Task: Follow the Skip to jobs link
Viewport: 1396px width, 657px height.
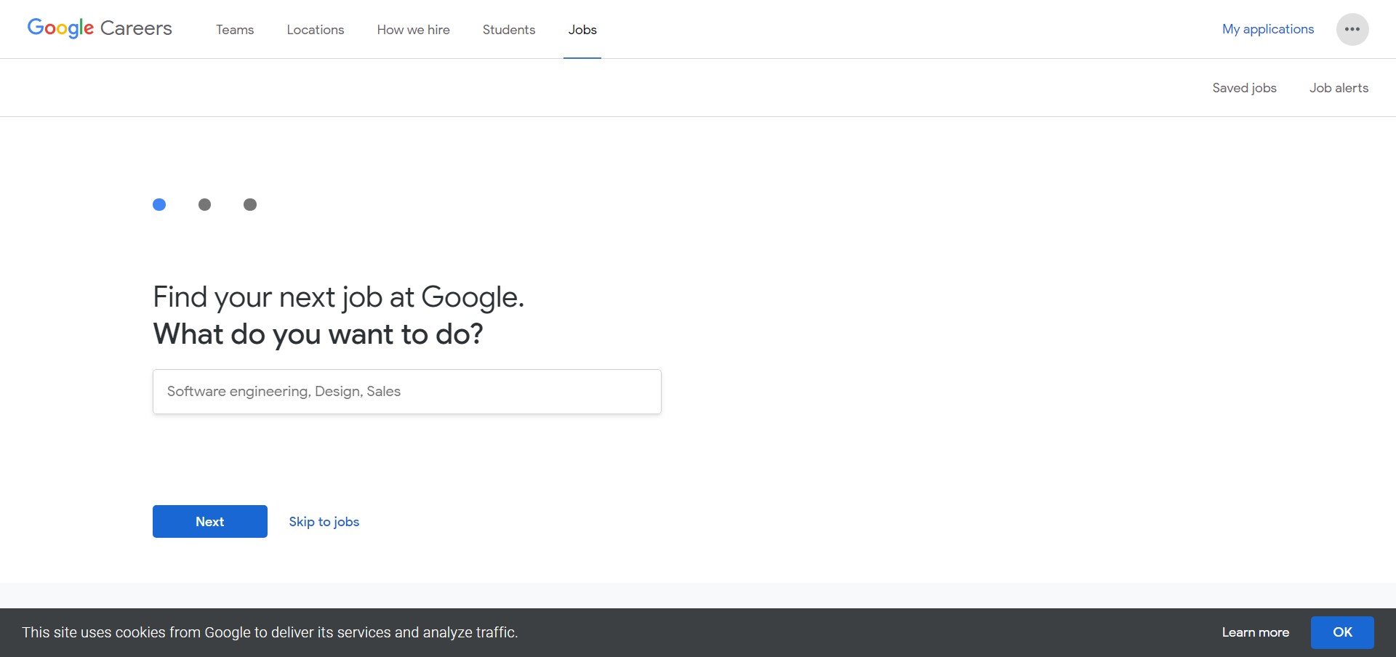Action: tap(324, 522)
